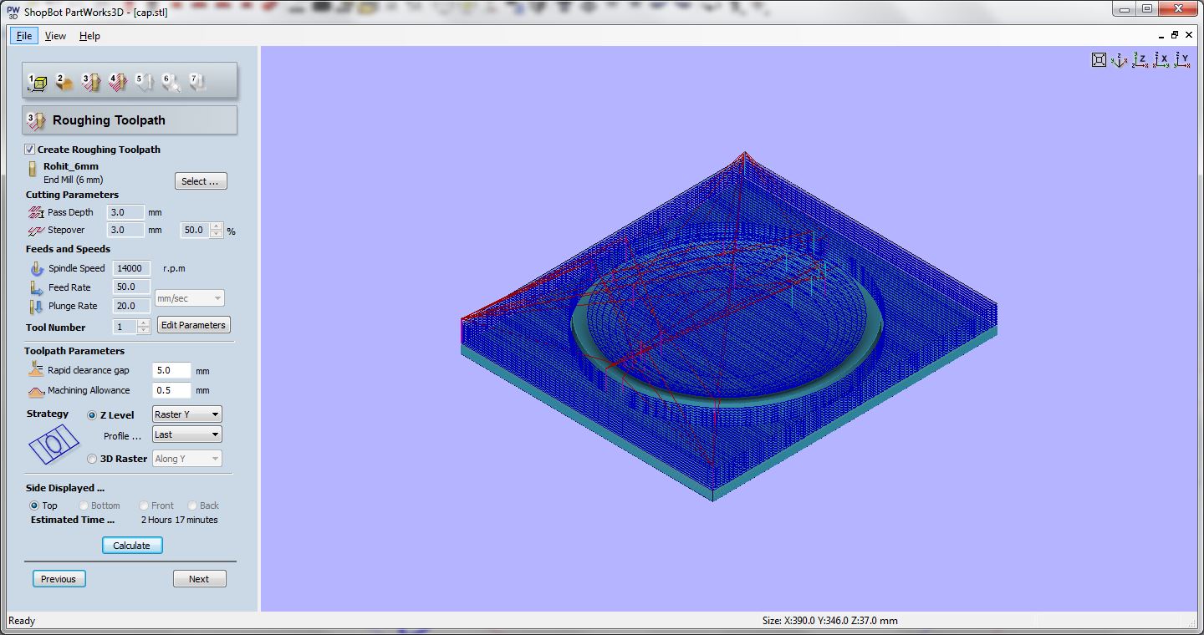
Task: Click the Tool Number field
Action: 125,327
